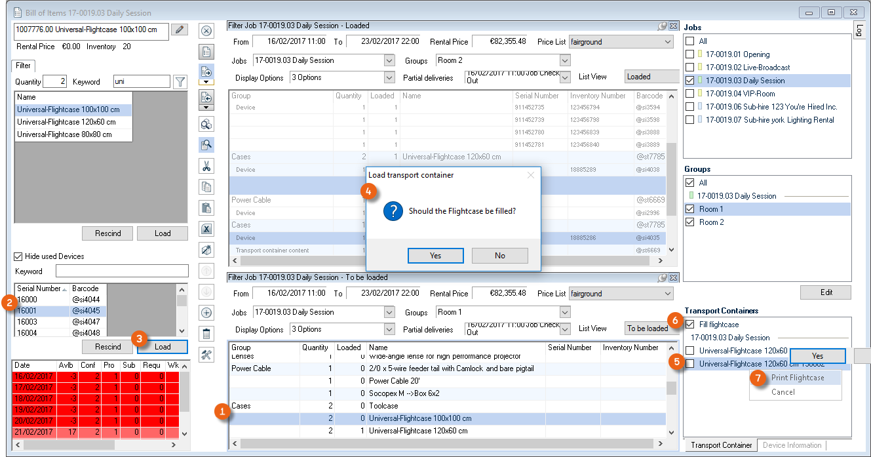This screenshot has height=457, width=871.
Task: Open the Display Options dropdown in To be loaded panel
Action: click(x=389, y=329)
